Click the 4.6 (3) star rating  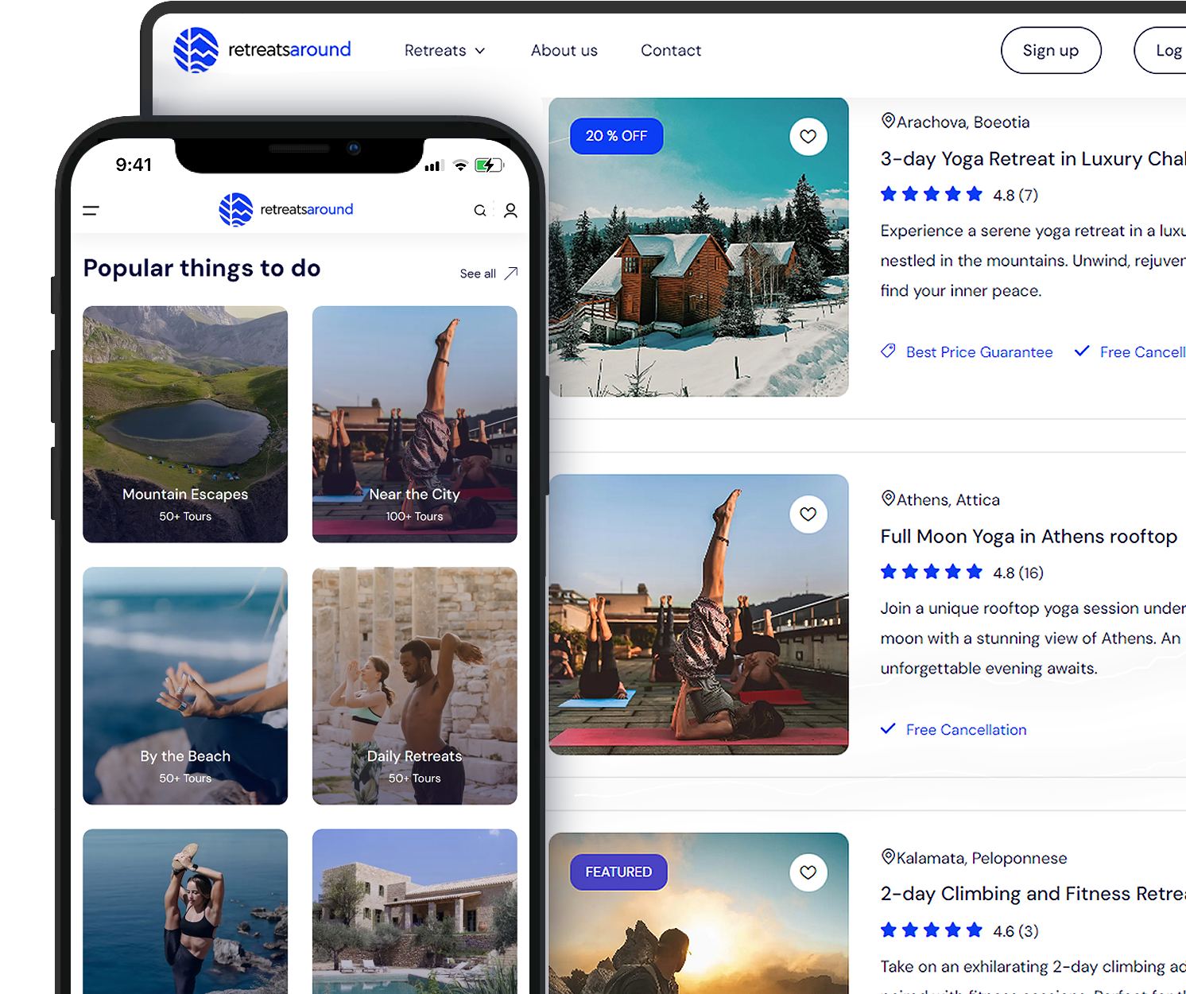coord(959,930)
